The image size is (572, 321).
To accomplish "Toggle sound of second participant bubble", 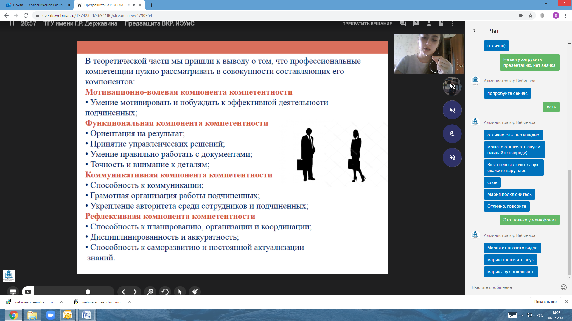I will (x=452, y=110).
